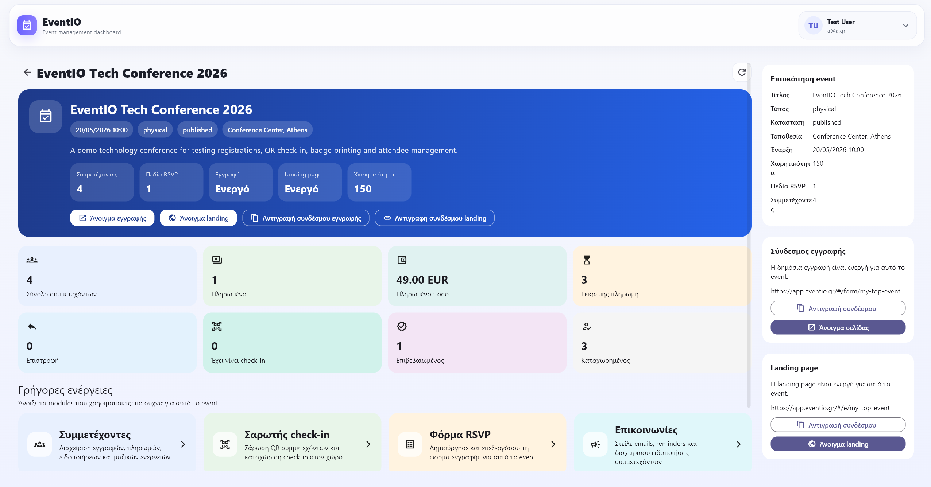Click Άνοιγμα landing button in banner
This screenshot has width=931, height=487.
click(x=198, y=218)
